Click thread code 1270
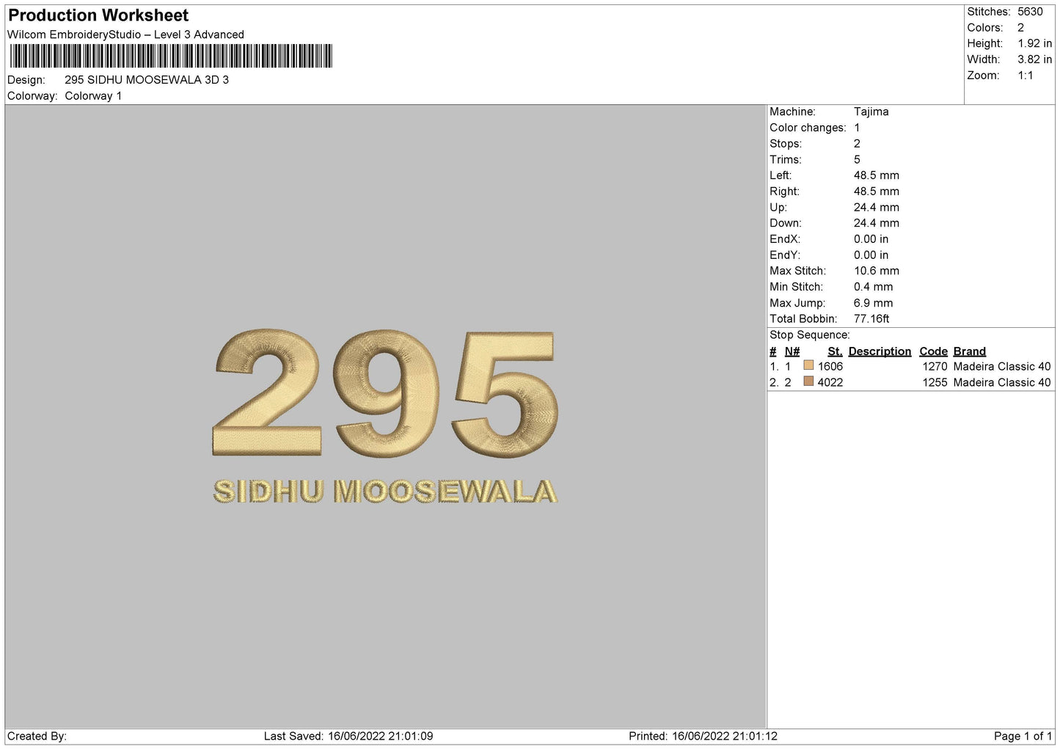Viewport: 1060px width, 749px height. click(935, 367)
